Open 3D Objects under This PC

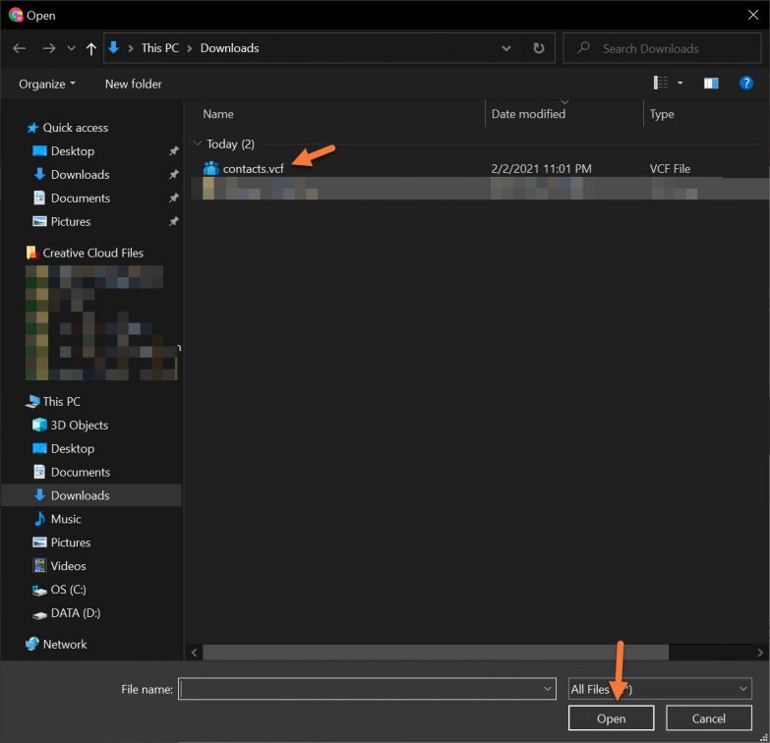79,426
